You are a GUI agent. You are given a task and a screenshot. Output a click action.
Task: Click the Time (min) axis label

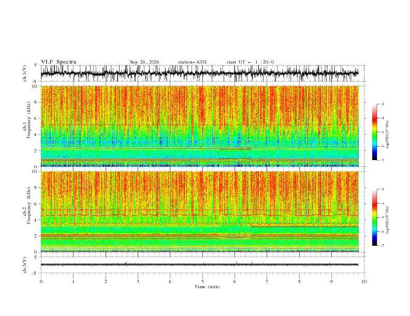pos(207,287)
